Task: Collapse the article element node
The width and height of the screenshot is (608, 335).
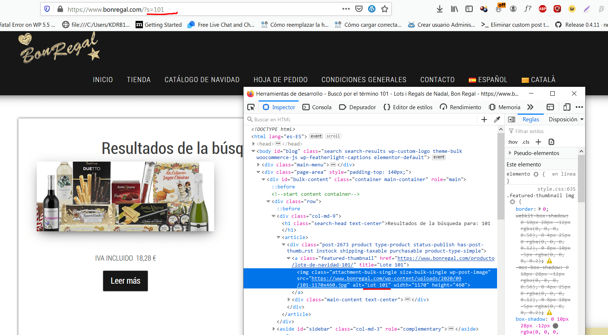Action: point(278,237)
